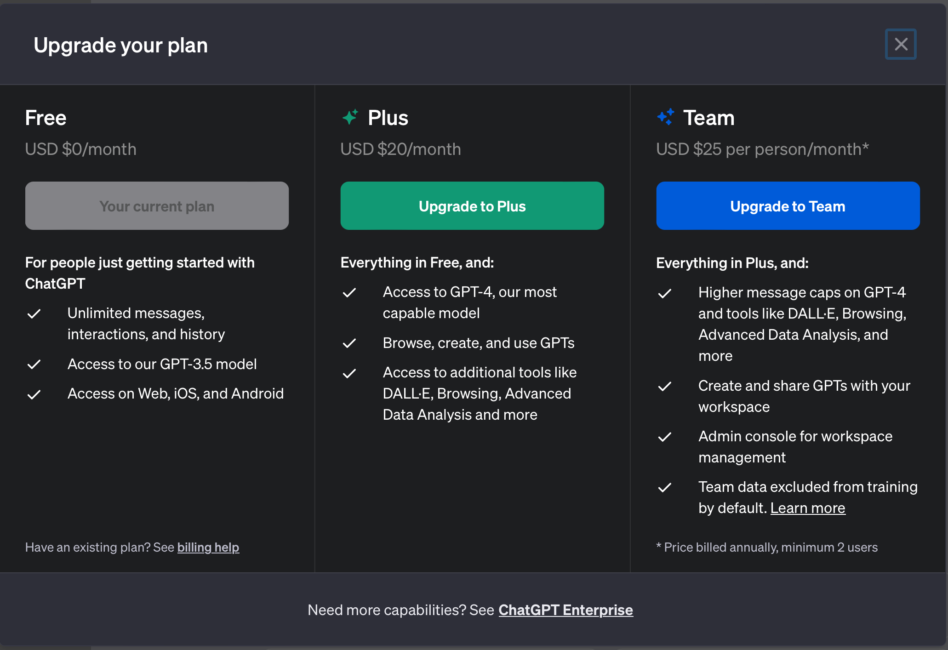
Task: Click checkmark next to additional tools like DALL·E
Action: coord(349,373)
